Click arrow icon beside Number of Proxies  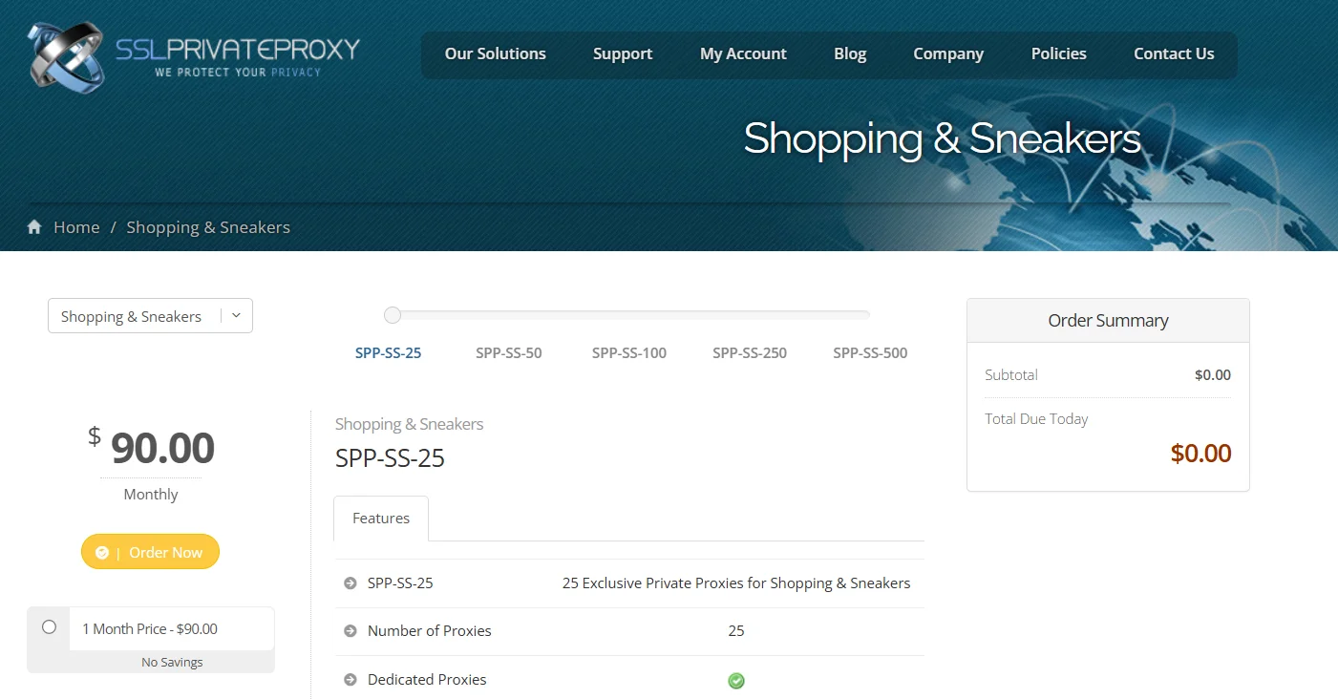point(350,631)
